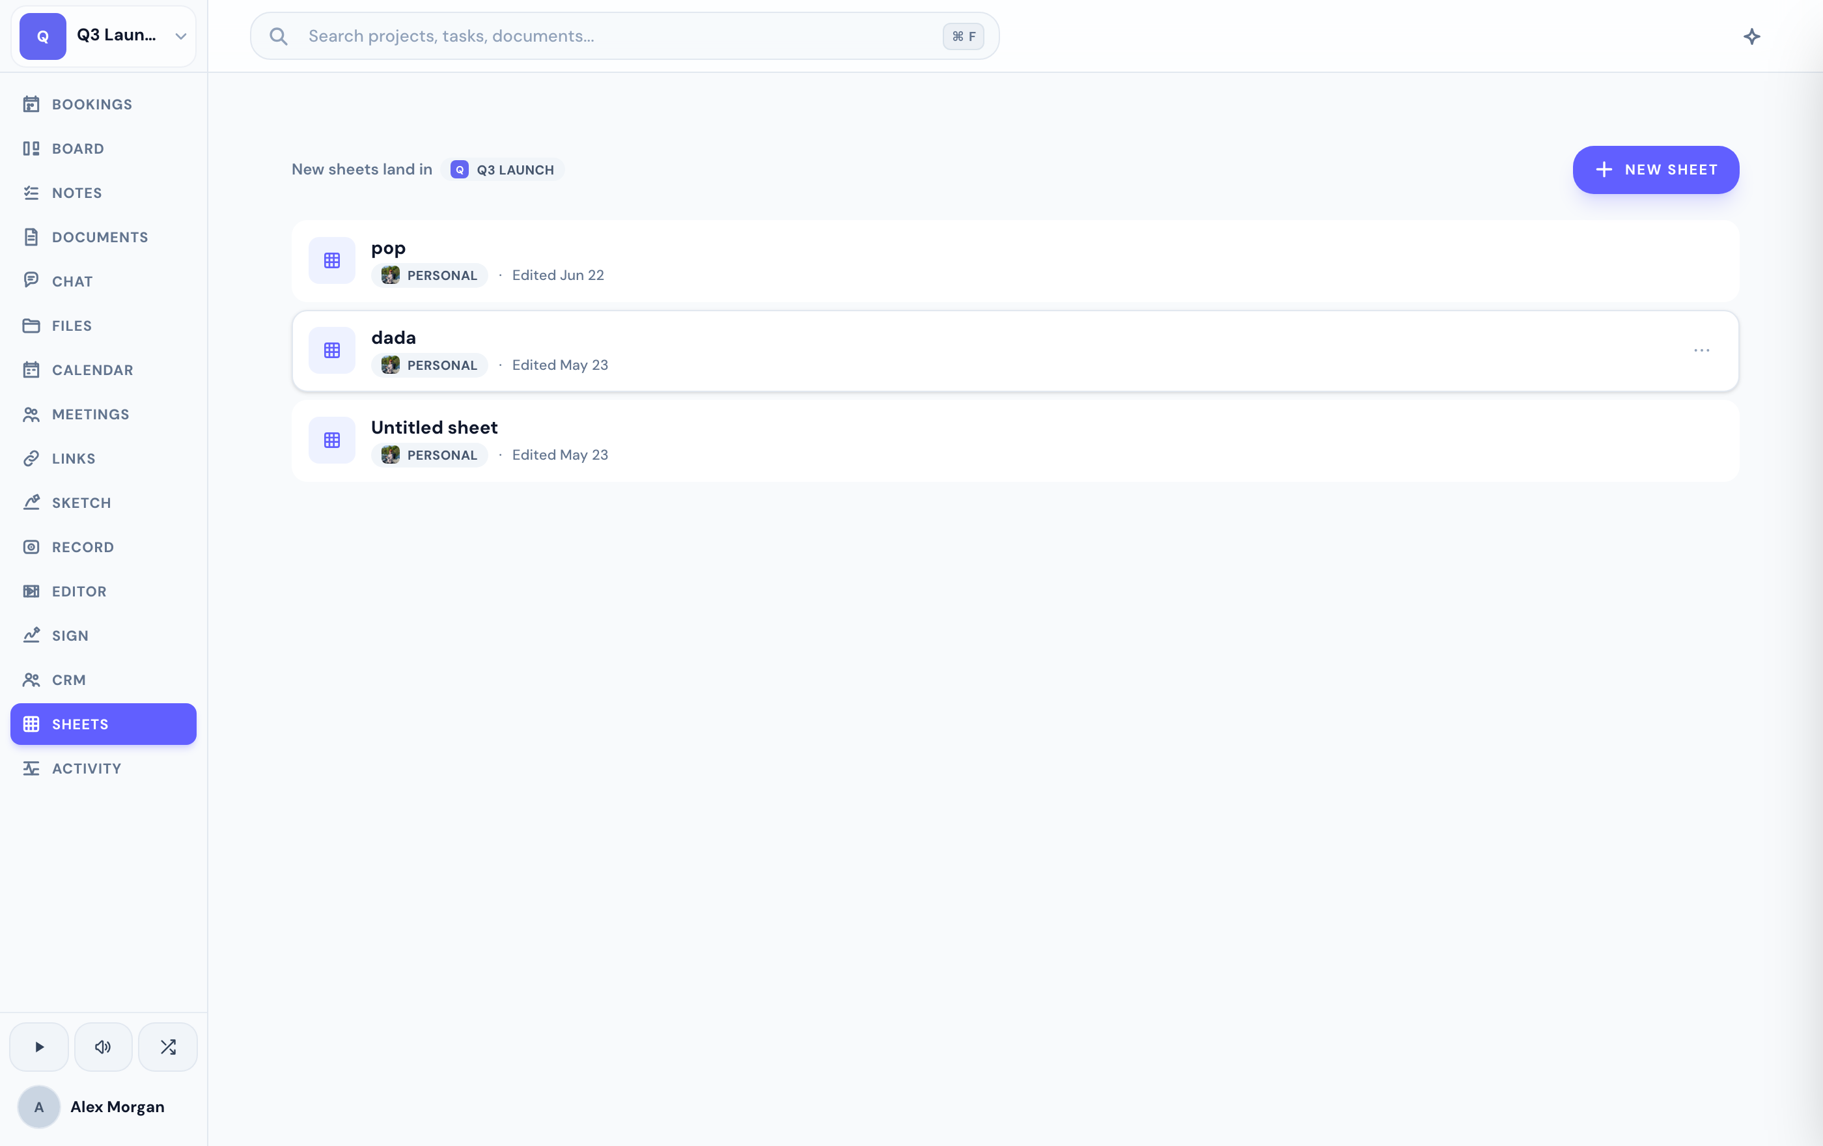Click 'Edited May 23' on Untitled sheet row

[560, 456]
